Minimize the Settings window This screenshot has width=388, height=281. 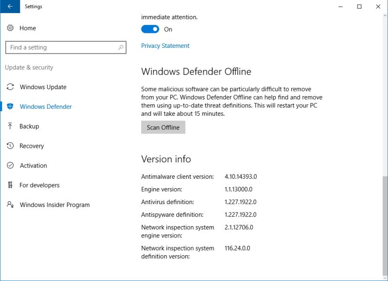pos(341,7)
